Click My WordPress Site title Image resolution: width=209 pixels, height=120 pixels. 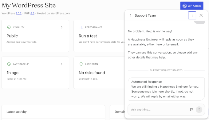click(29, 5)
